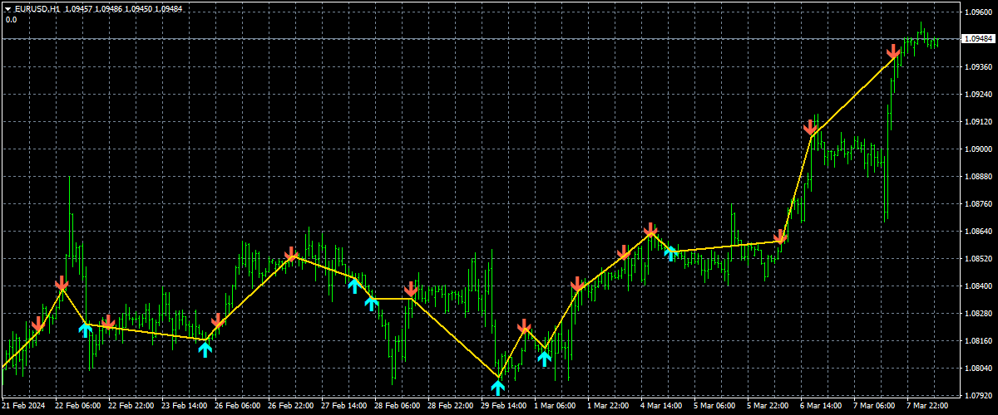The height and width of the screenshot is (415, 998).
Task: Click the 1.09360 price scale label
Action: [977, 67]
